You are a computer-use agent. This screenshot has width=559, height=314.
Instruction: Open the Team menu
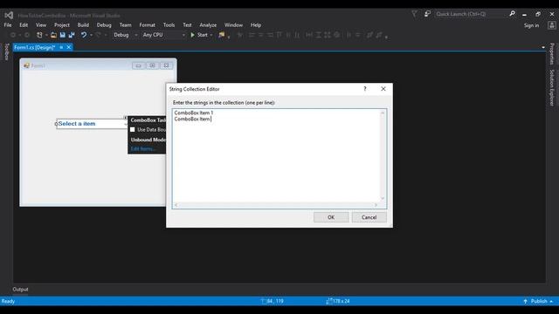tap(125, 25)
